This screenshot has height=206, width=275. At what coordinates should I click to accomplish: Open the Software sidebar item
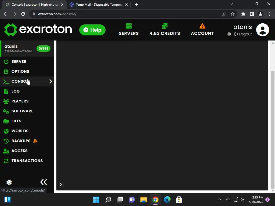click(x=27, y=111)
